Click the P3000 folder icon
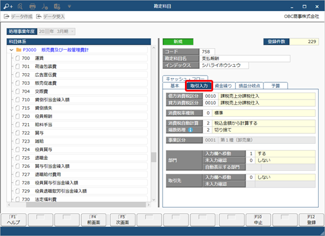 pos(18,50)
